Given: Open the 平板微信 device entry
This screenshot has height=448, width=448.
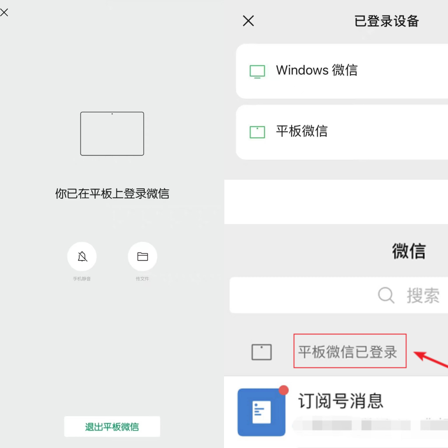Looking at the screenshot, I should point(342,132).
